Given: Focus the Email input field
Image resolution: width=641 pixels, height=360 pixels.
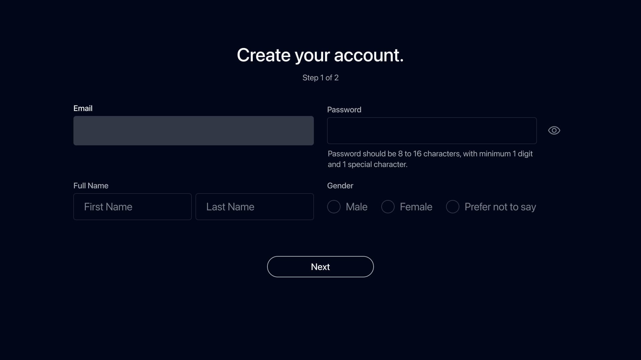Looking at the screenshot, I should (x=193, y=131).
